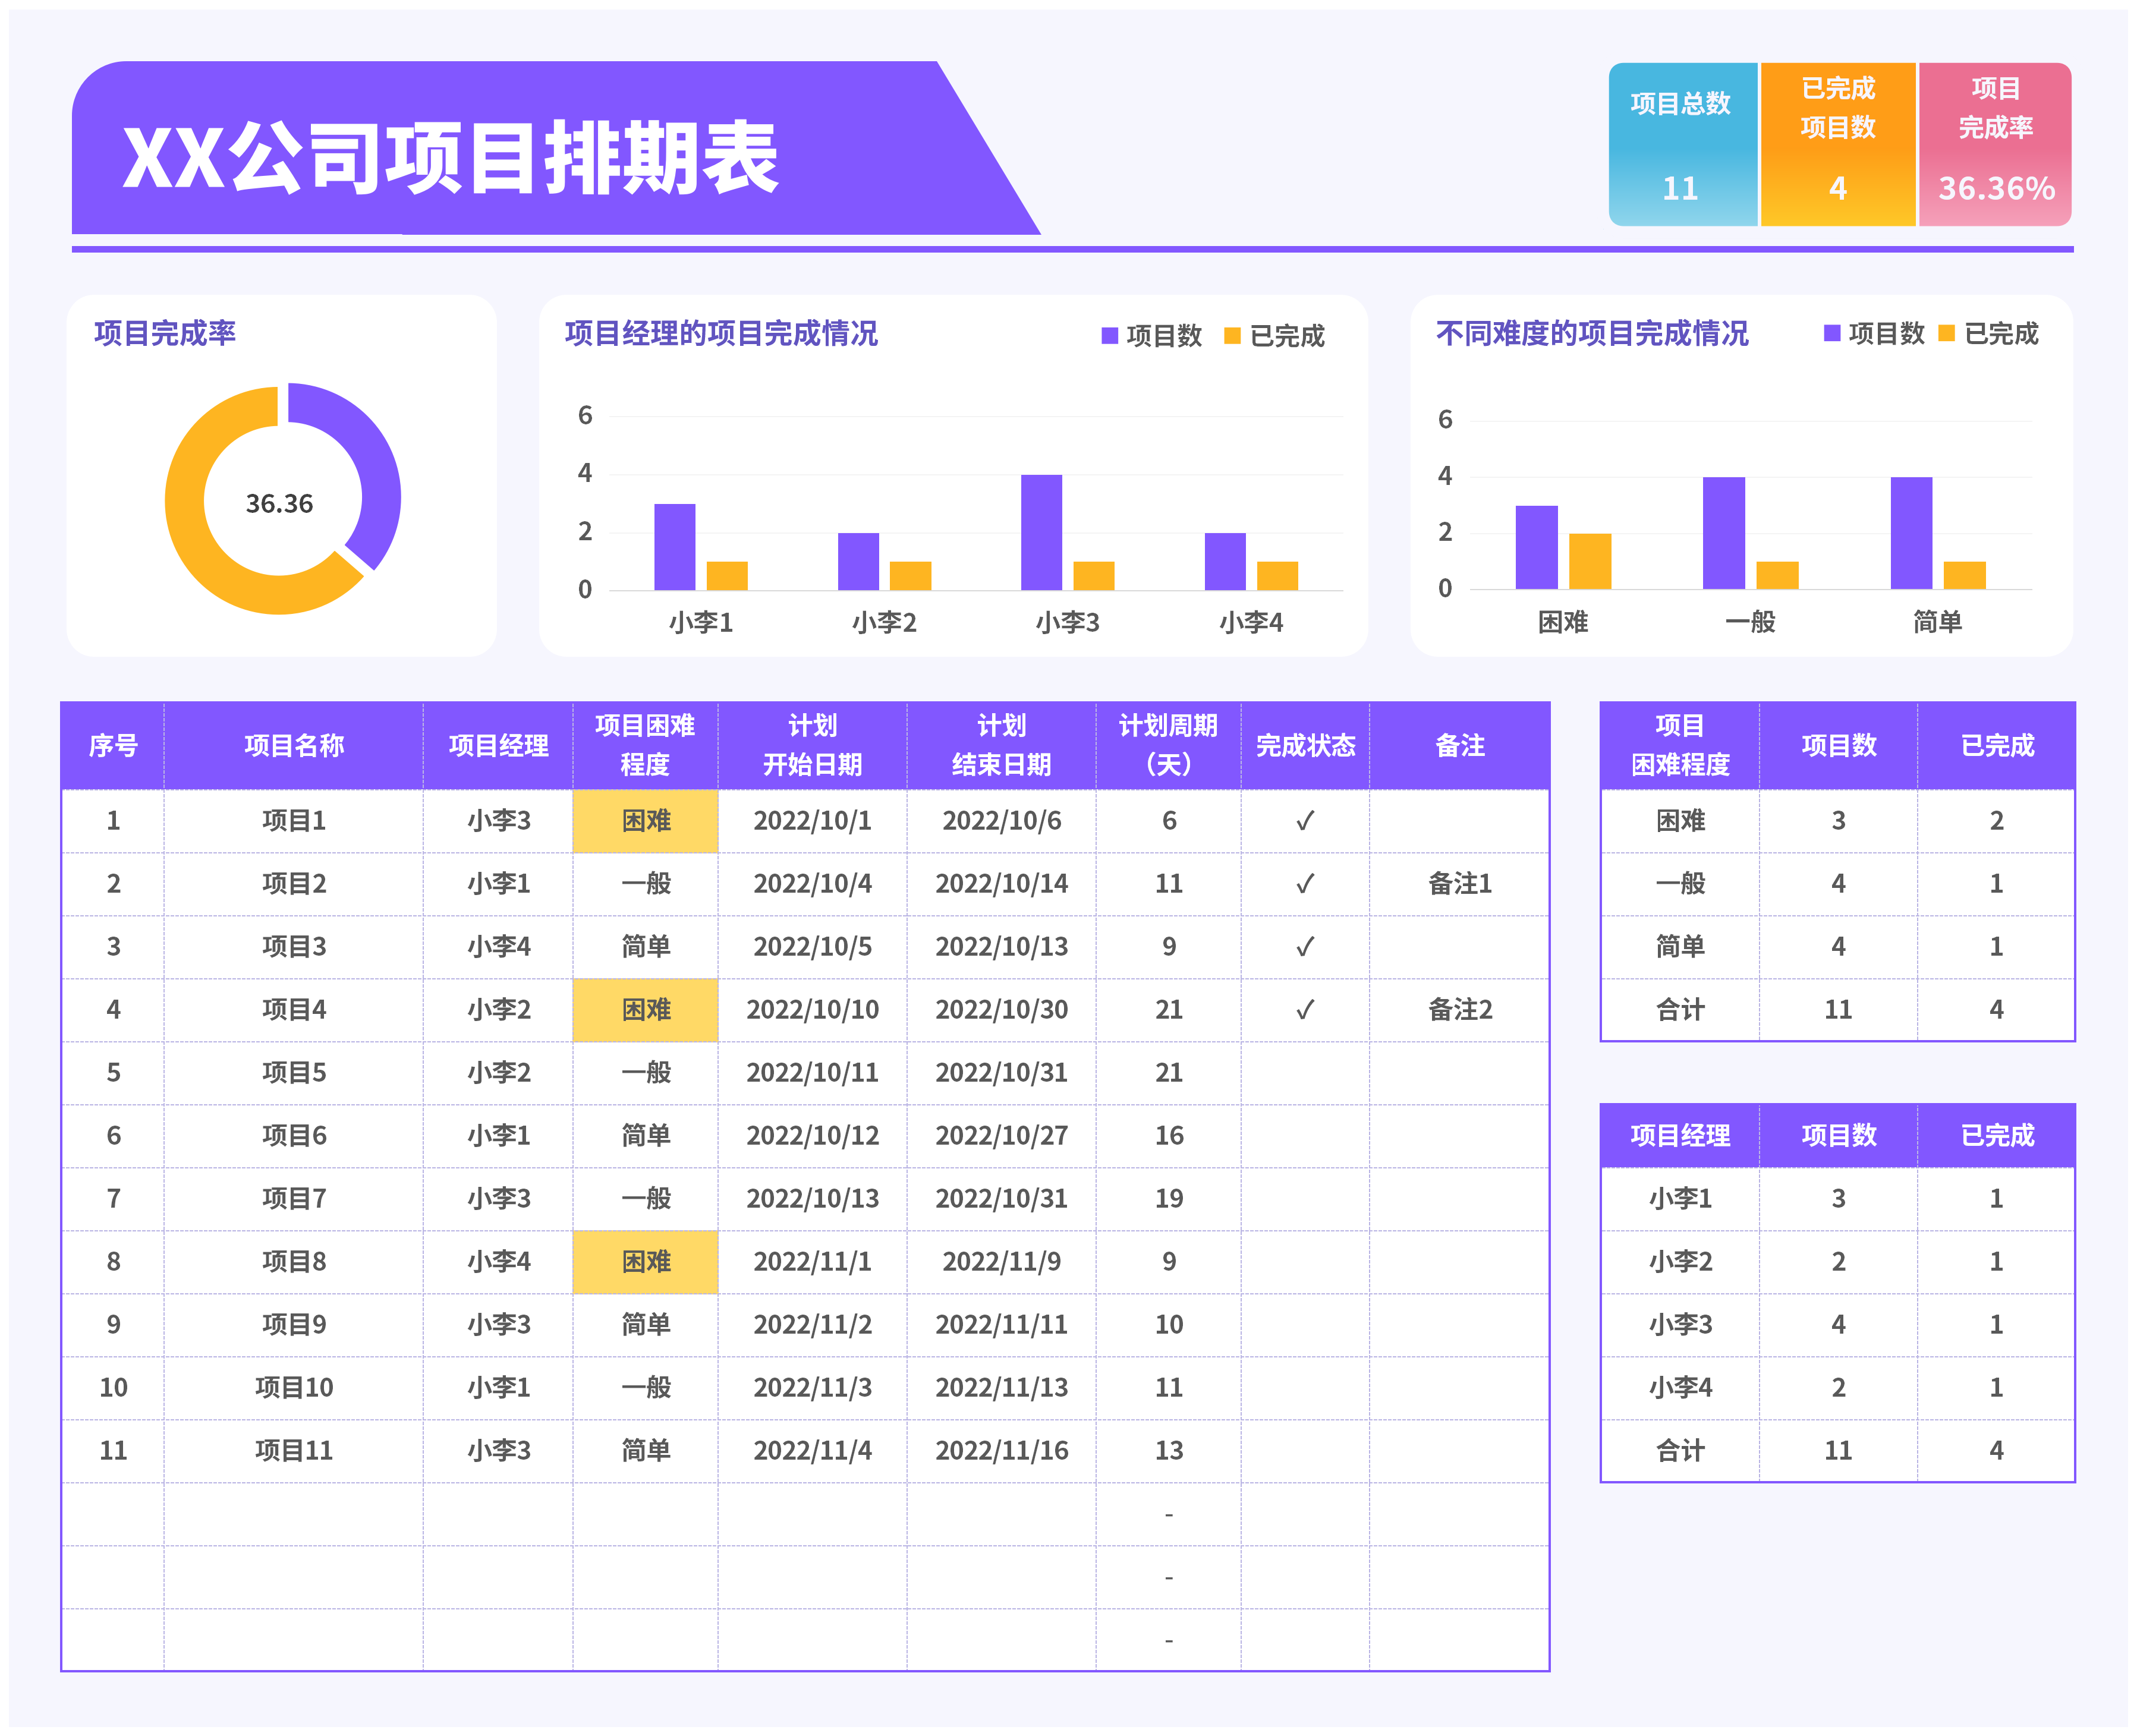Click the 36.36 donut center label
Viewport: 2137px width, 1736px height.
point(279,503)
